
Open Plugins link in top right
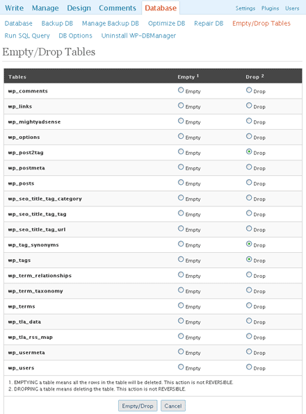(270, 8)
